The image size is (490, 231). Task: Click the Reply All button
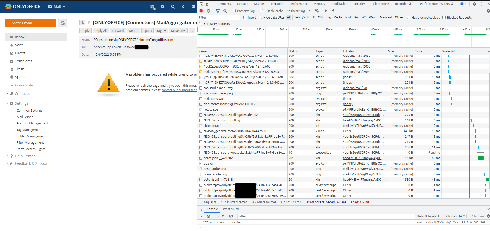click(101, 31)
